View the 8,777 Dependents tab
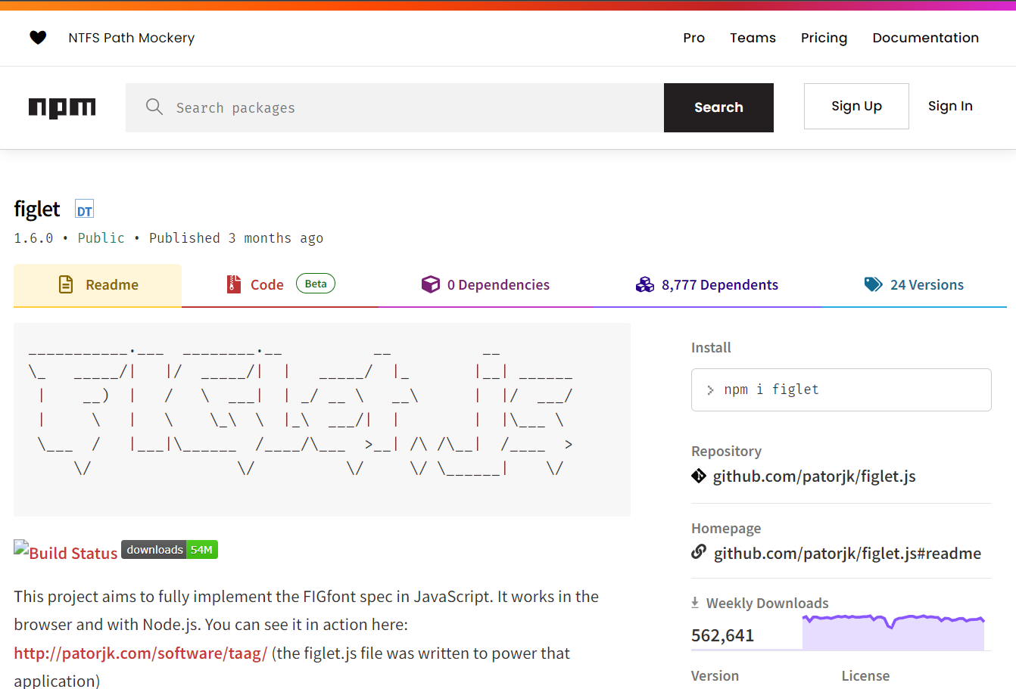 [x=707, y=285]
